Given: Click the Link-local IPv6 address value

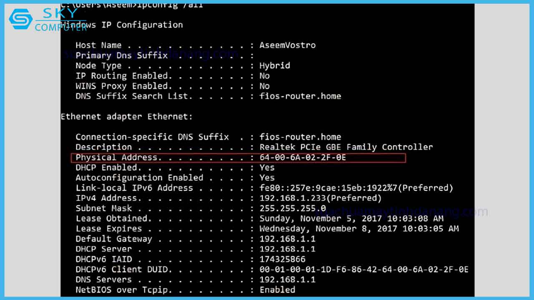Looking at the screenshot, I should coord(356,188).
